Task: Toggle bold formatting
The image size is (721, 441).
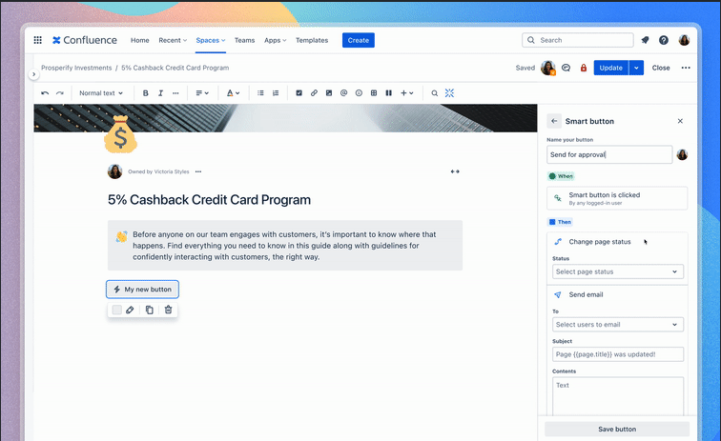Action: coord(145,92)
